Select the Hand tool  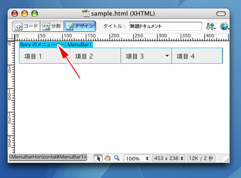coord(107,158)
